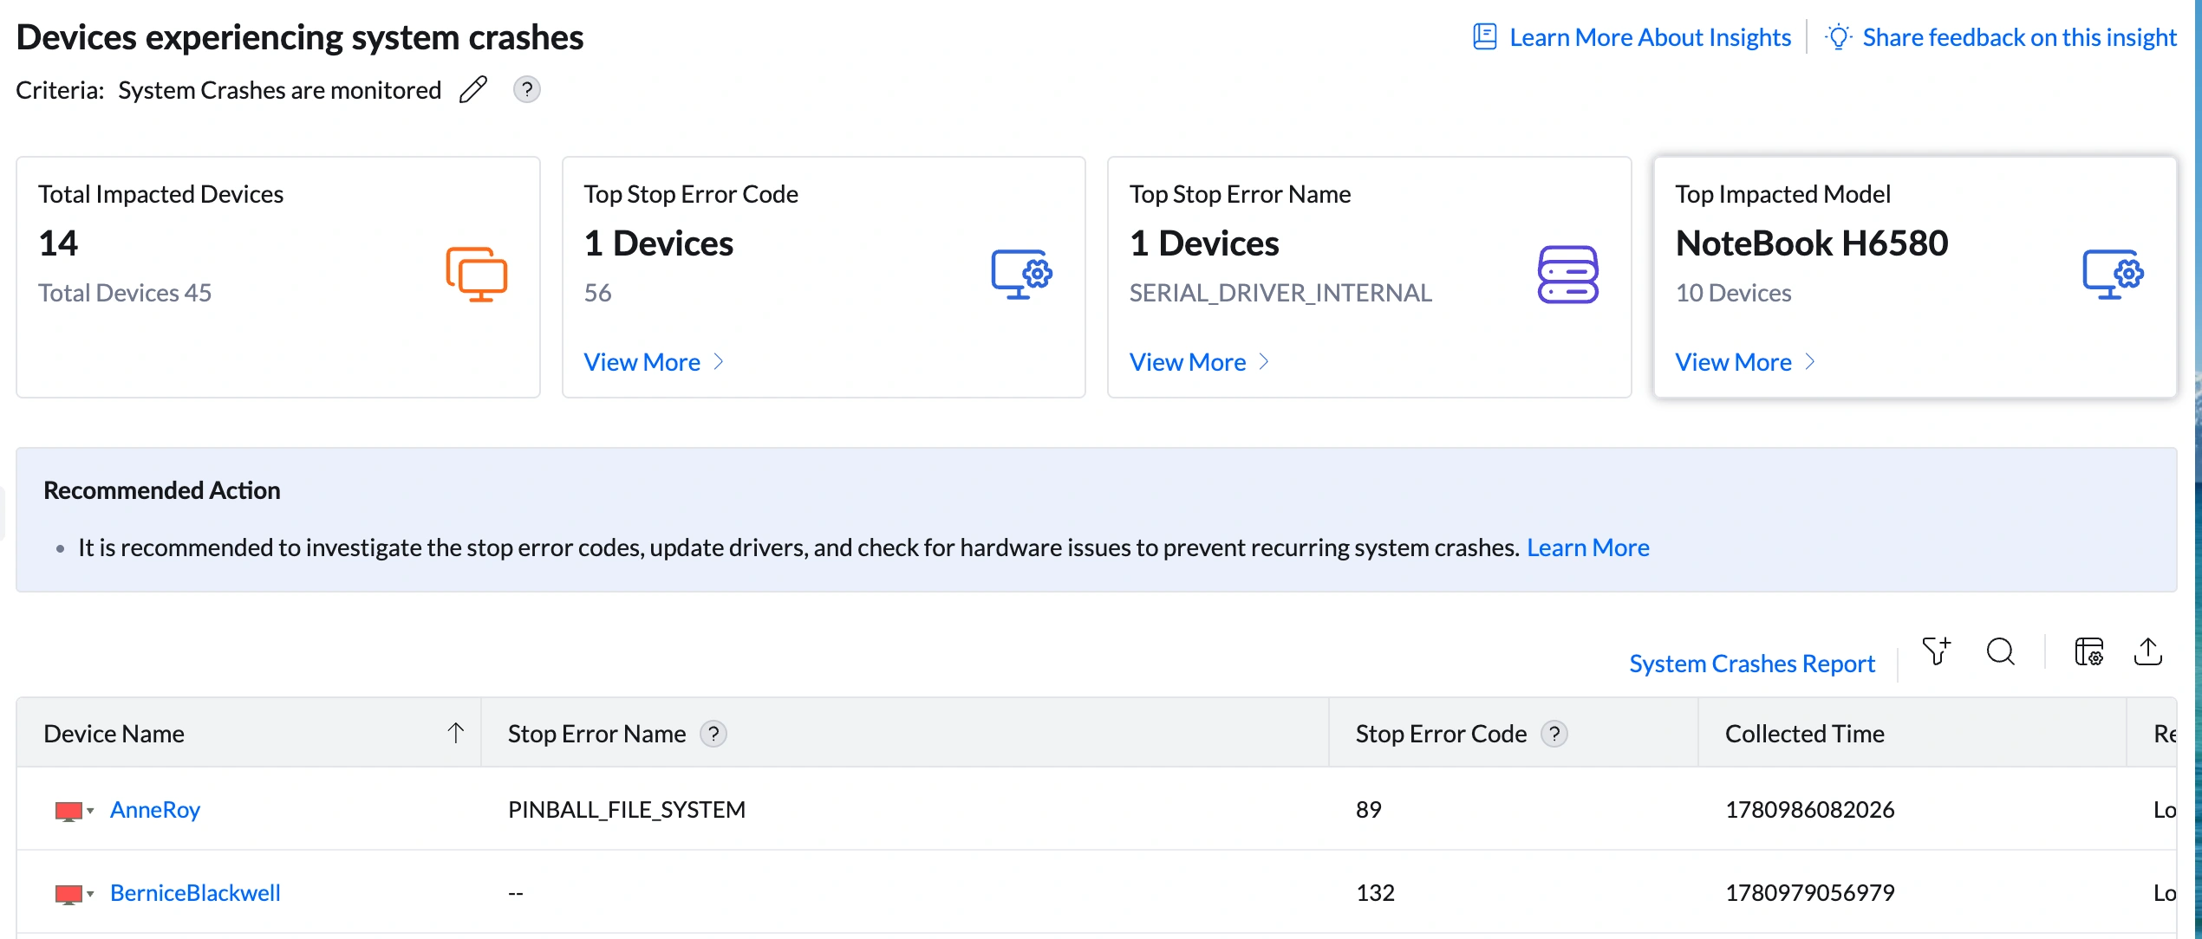Click the Top Impacted Model monitor-gear icon

click(2114, 275)
